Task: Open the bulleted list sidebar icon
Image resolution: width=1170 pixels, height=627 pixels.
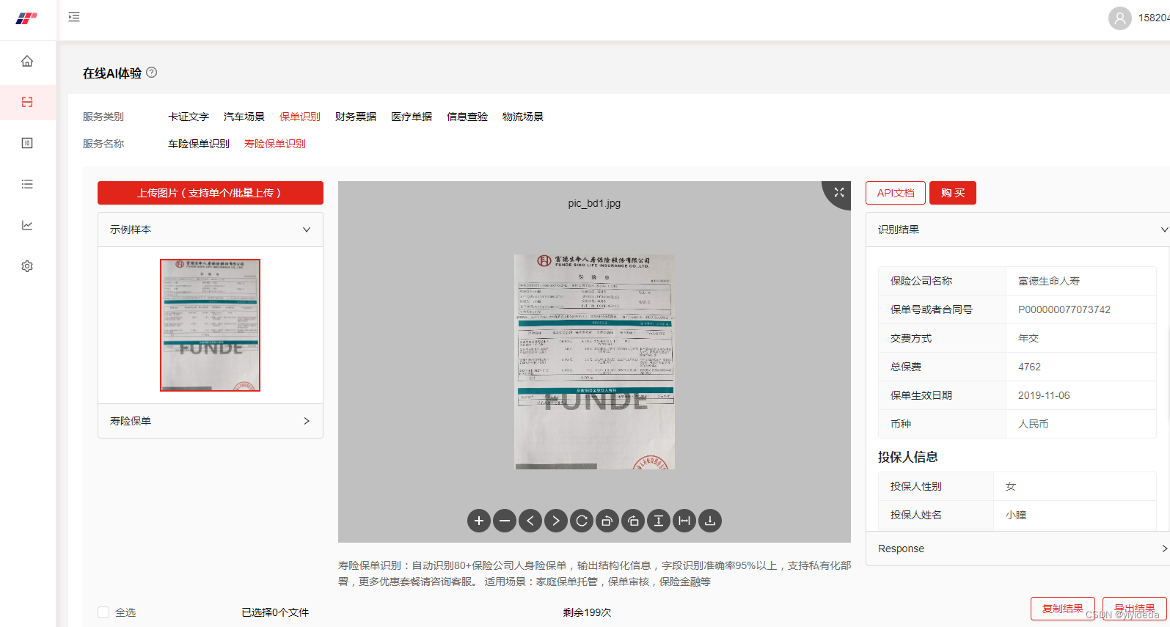Action: (x=27, y=184)
